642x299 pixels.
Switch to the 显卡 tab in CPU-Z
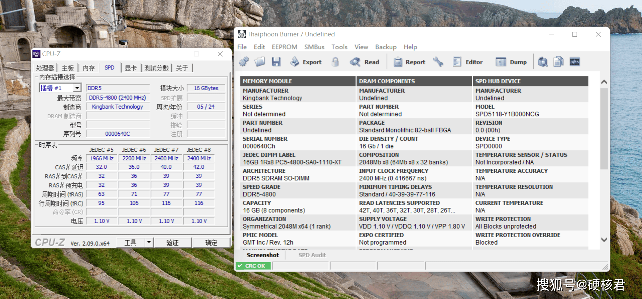pos(131,68)
